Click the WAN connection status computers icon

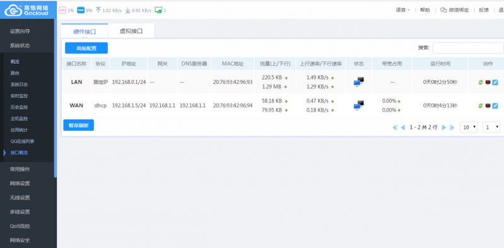point(358,105)
